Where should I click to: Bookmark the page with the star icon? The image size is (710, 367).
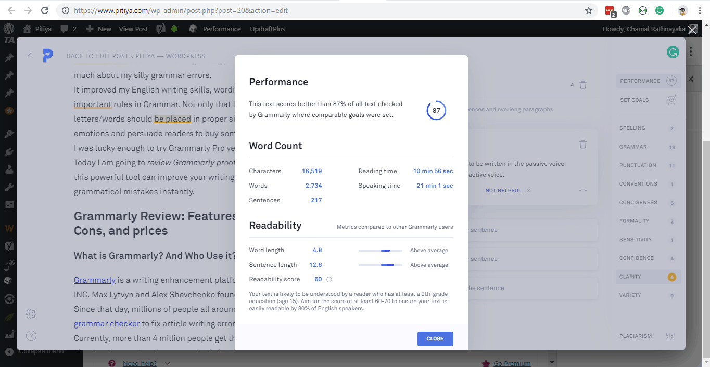click(589, 10)
